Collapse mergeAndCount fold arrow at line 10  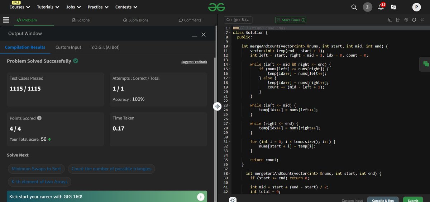pos(230,46)
